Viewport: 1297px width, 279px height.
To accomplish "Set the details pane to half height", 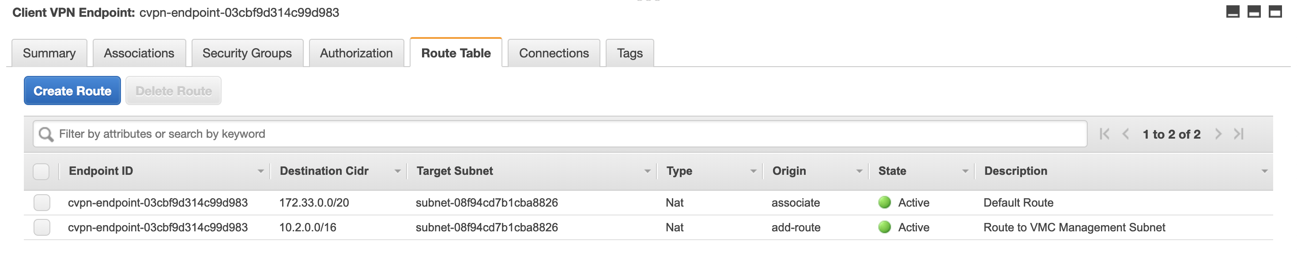I will click(1254, 11).
